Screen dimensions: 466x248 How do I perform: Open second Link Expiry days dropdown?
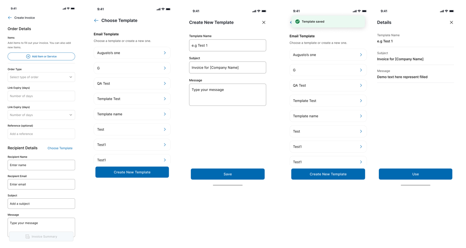[41, 115]
